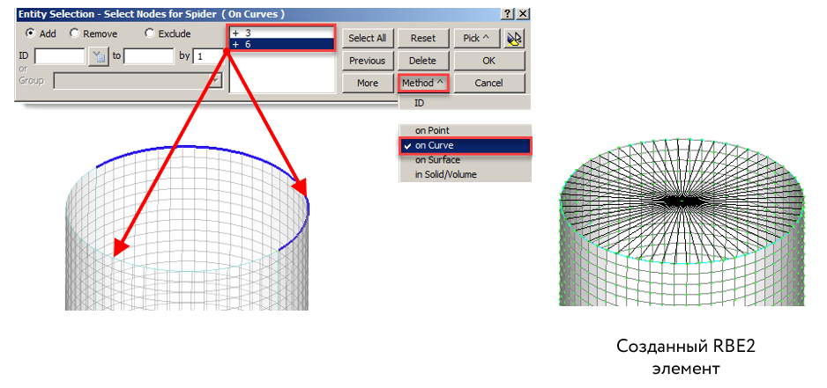Select the Remove radio button
The image size is (827, 388).
74,33
